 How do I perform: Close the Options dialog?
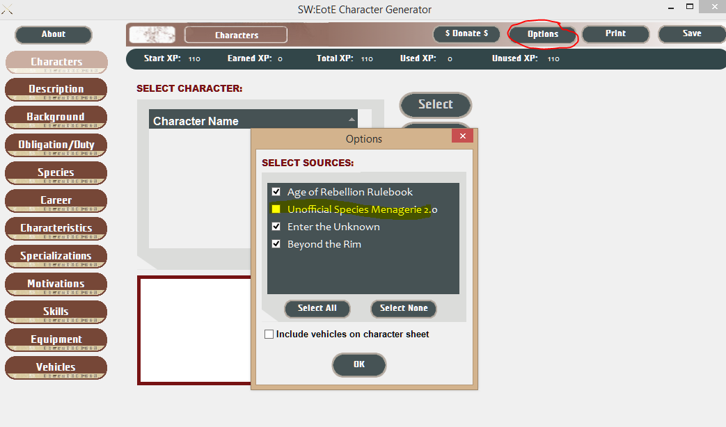(462, 136)
